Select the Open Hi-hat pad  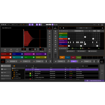click(41, 54)
